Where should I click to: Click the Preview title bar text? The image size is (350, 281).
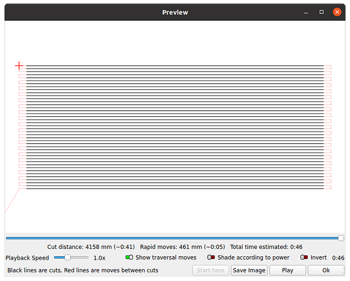pos(175,12)
